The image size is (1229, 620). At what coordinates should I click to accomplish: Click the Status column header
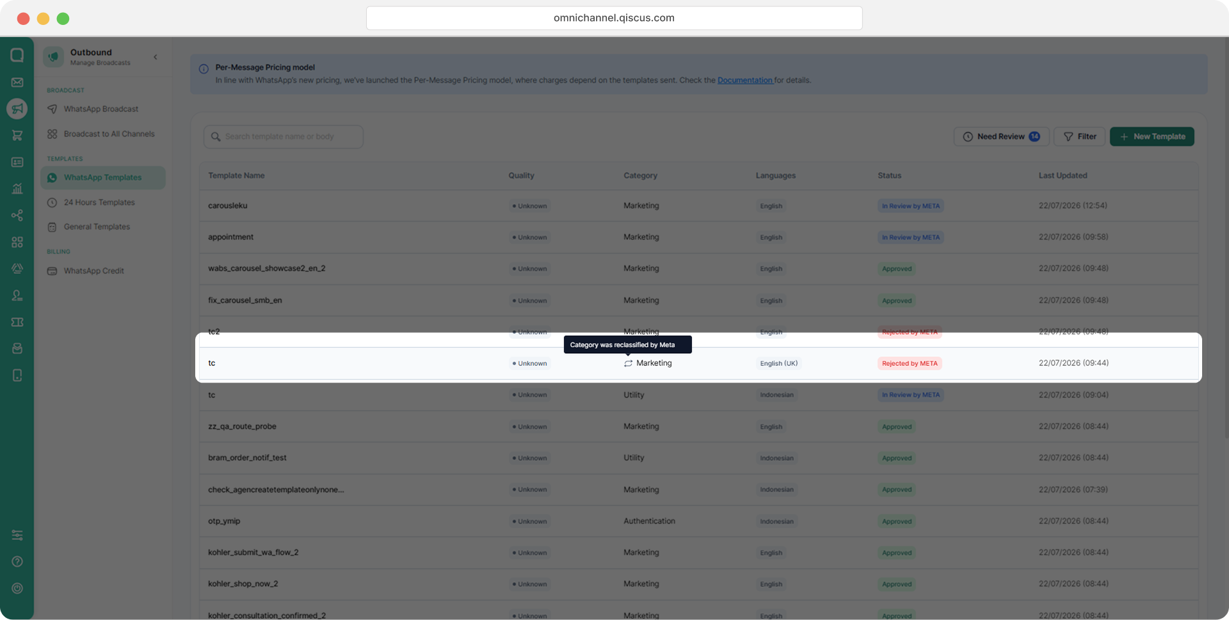(889, 175)
